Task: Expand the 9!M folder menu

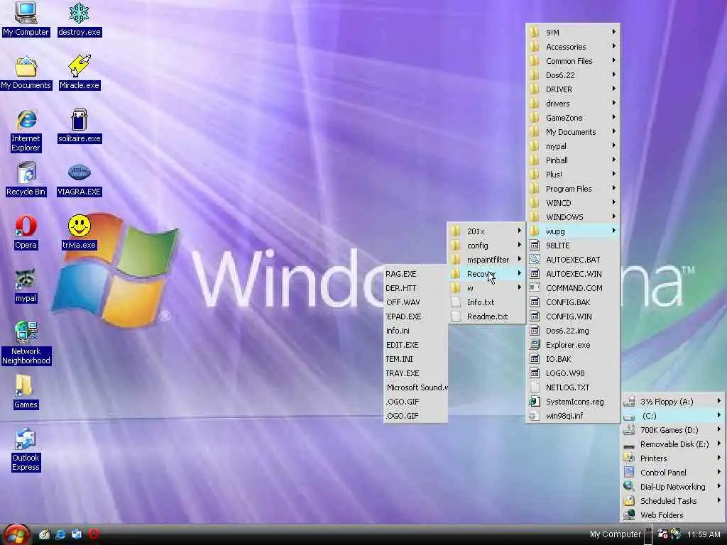Action: click(573, 33)
